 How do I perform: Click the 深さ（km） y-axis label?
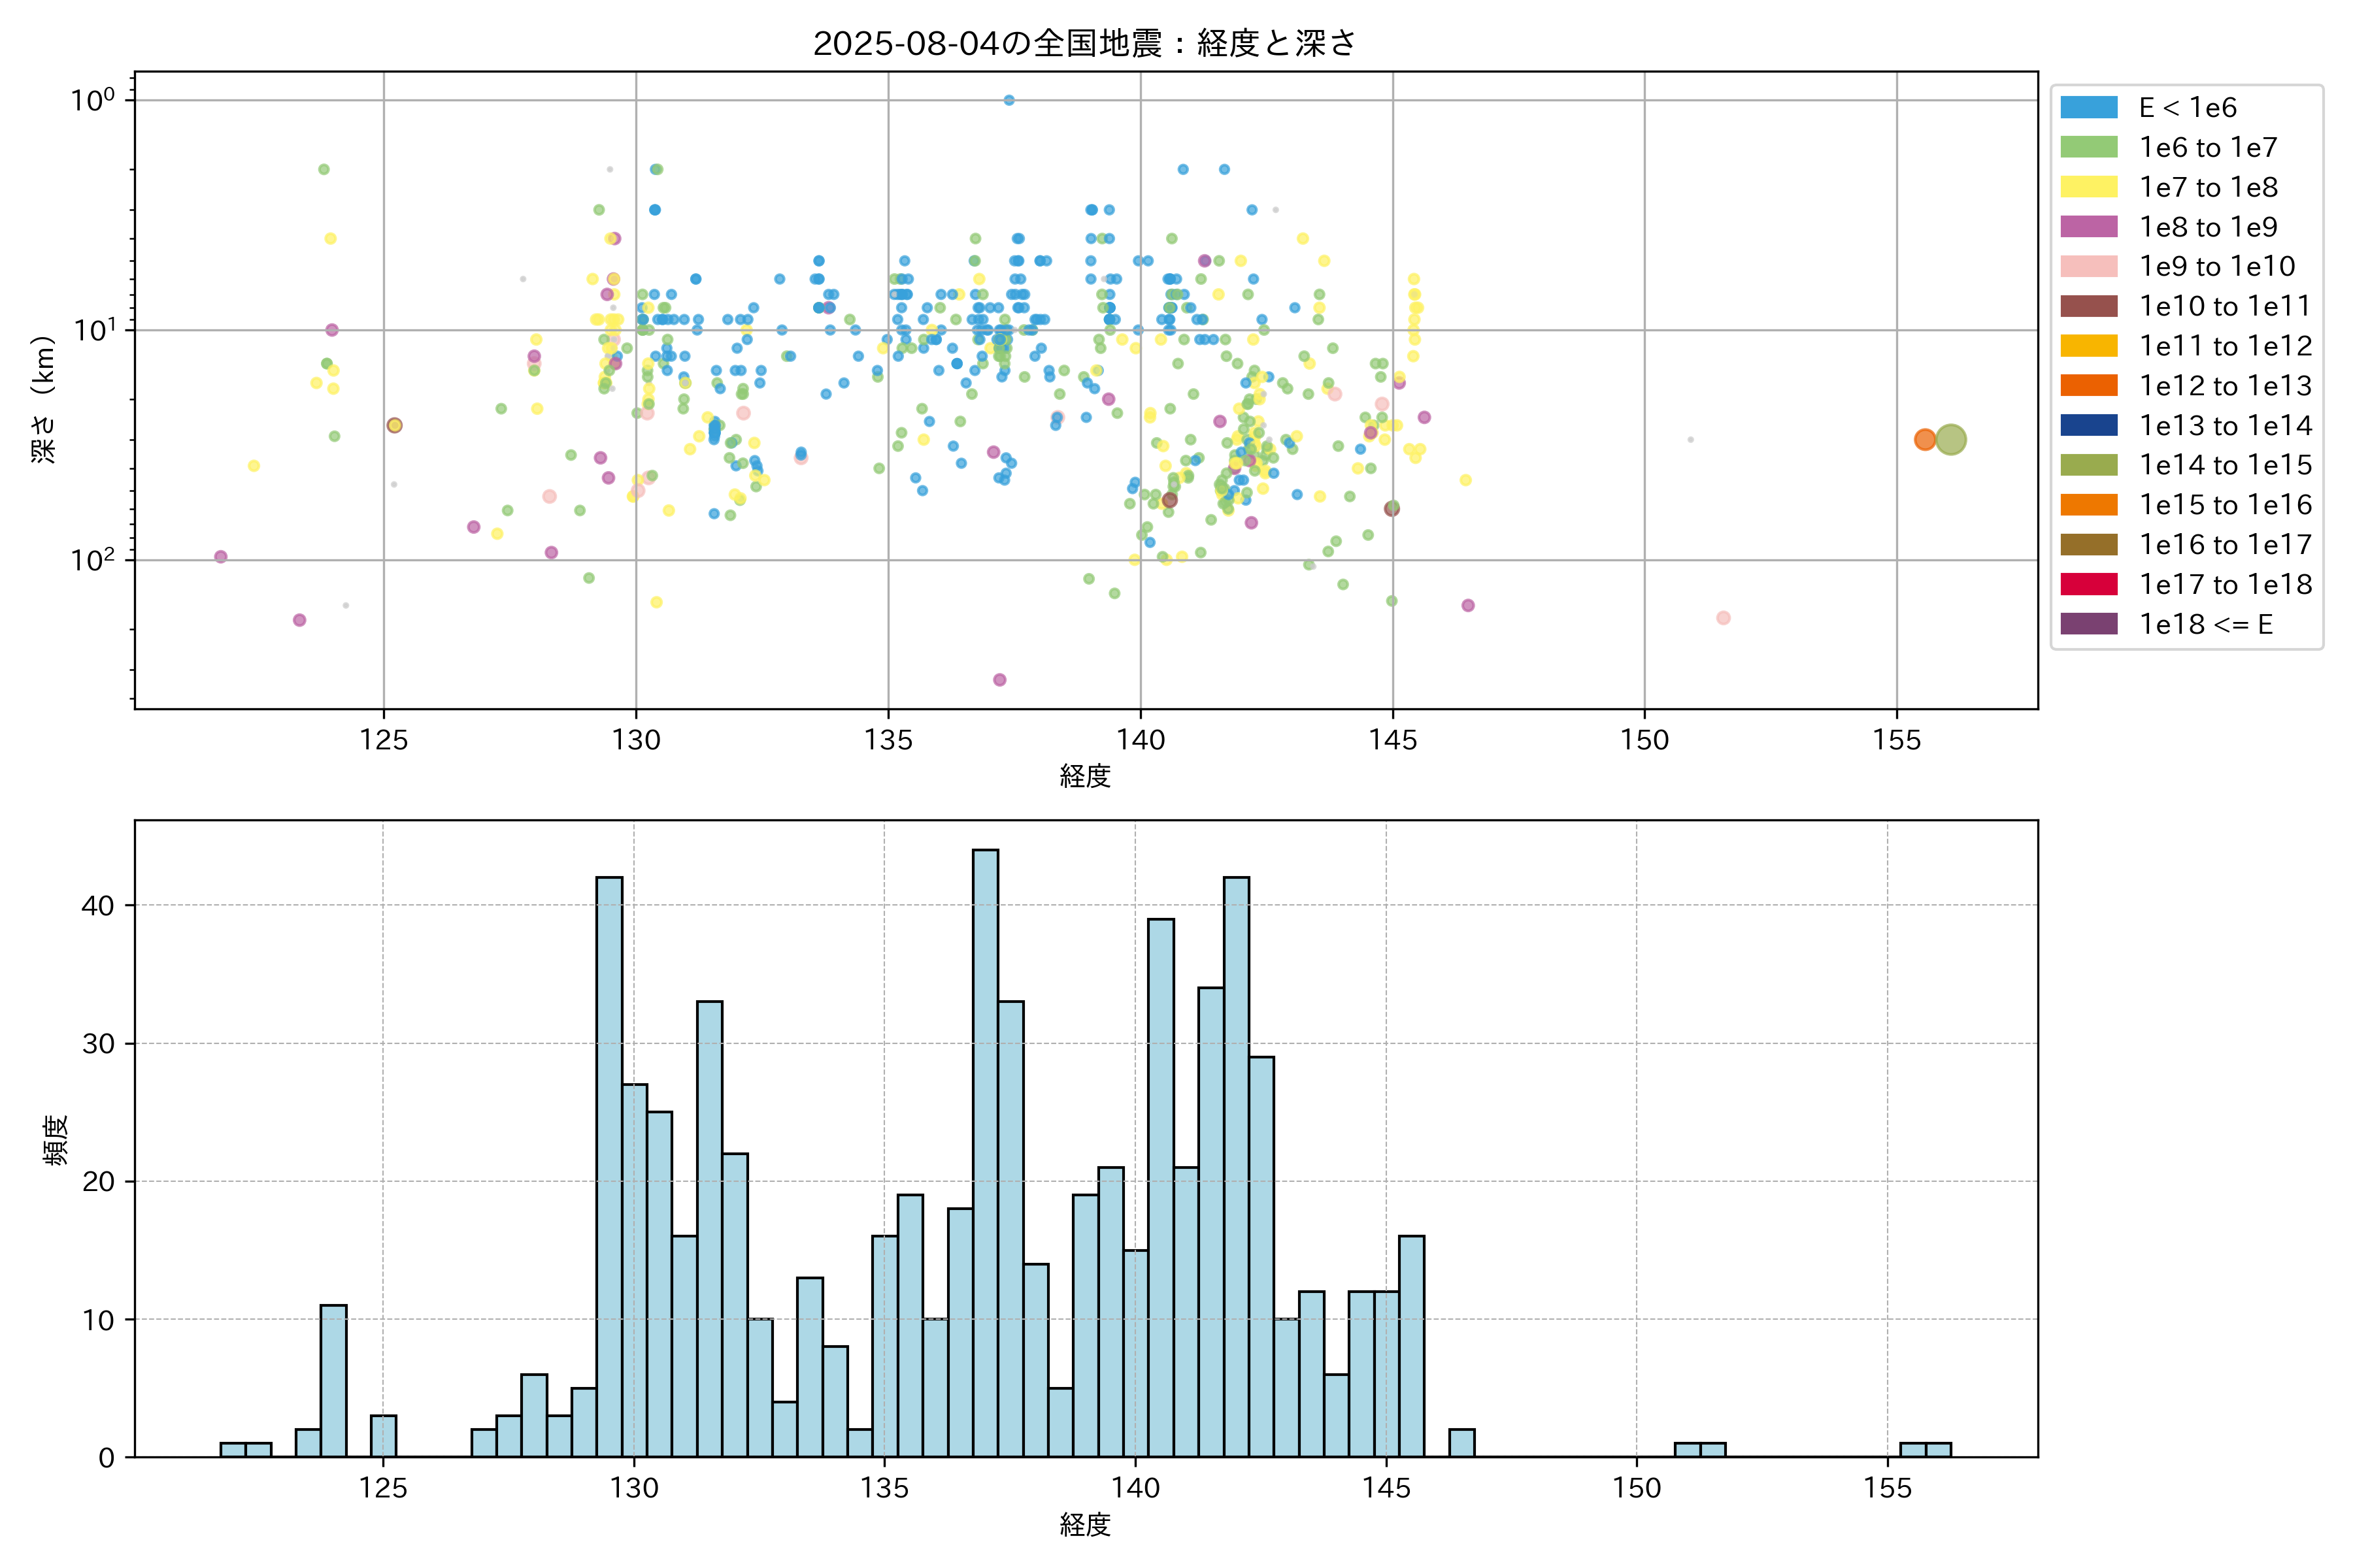[43, 399]
